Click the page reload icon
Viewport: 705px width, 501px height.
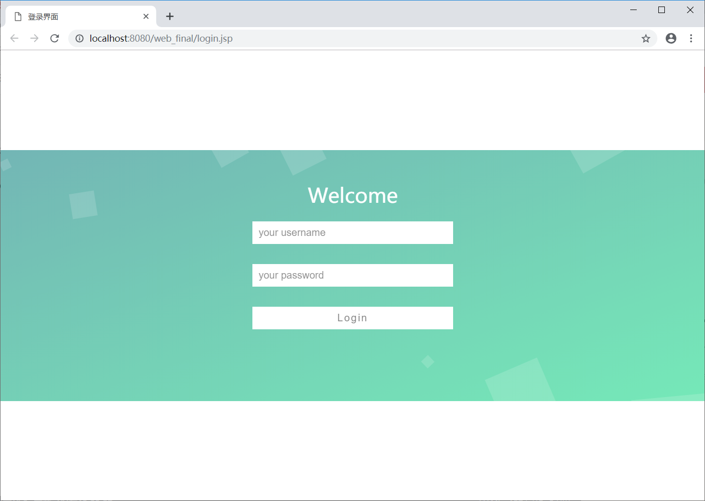(x=54, y=38)
